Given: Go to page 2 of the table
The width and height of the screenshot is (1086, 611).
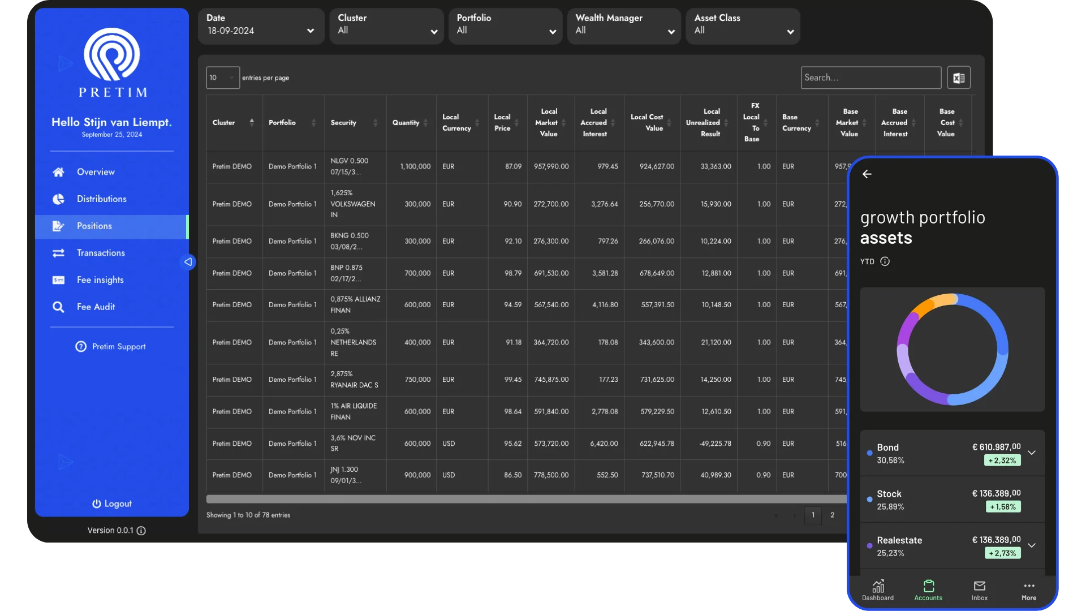Looking at the screenshot, I should coord(832,515).
